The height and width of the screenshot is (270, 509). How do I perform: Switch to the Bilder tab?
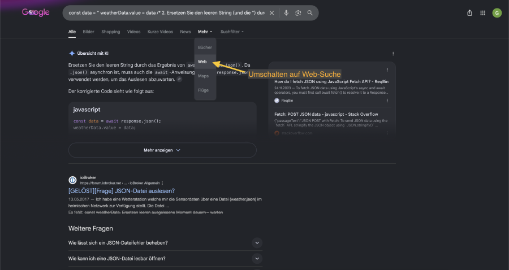[88, 32]
